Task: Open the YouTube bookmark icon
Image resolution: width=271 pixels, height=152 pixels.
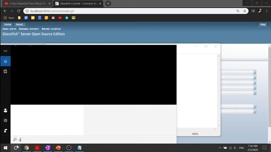Action: 60,18
